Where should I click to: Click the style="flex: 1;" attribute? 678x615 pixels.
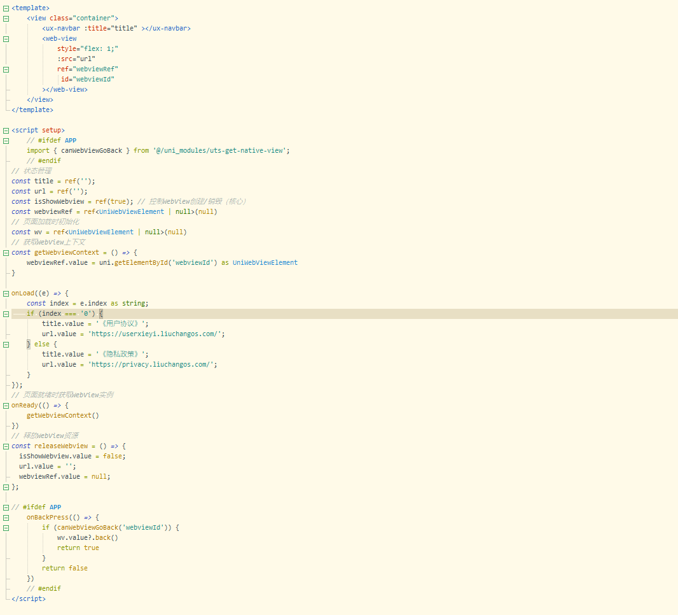88,48
